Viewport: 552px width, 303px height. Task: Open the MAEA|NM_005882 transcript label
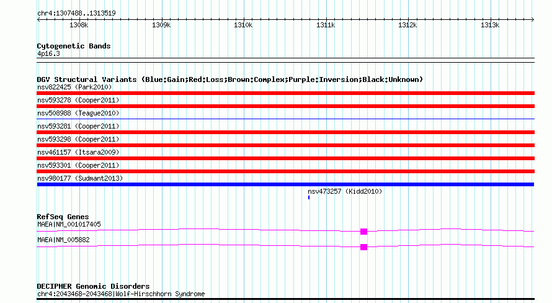point(63,240)
